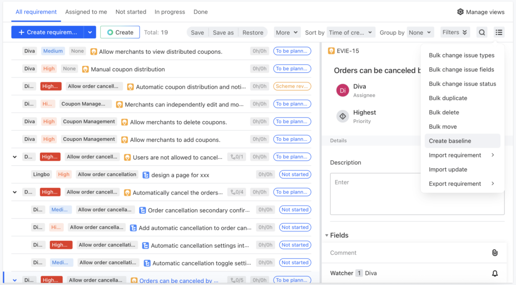Open the arrow beside Create requirement button
516x285 pixels.
90,32
